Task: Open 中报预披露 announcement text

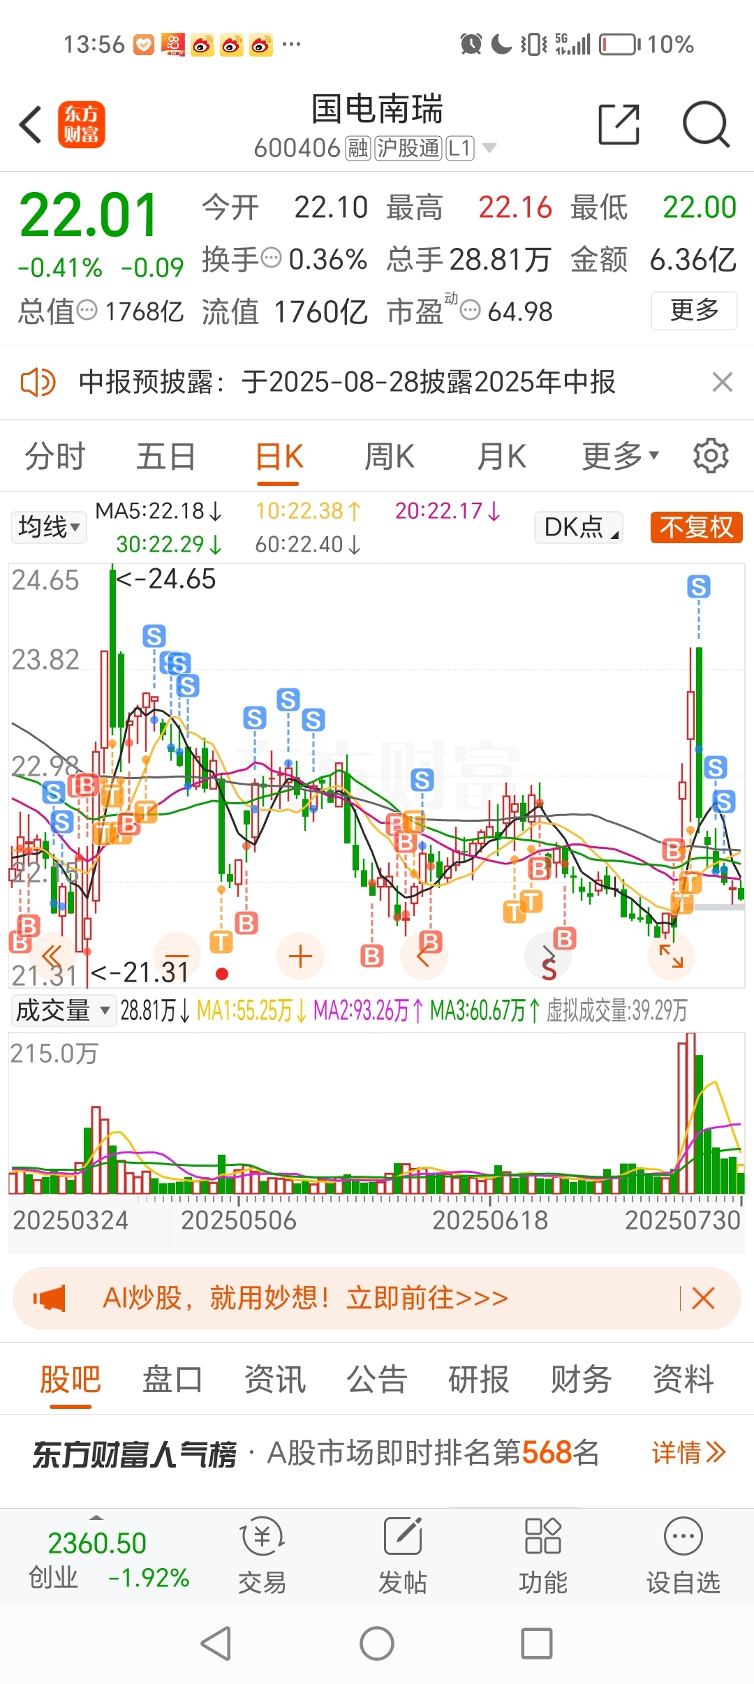Action: point(347,383)
